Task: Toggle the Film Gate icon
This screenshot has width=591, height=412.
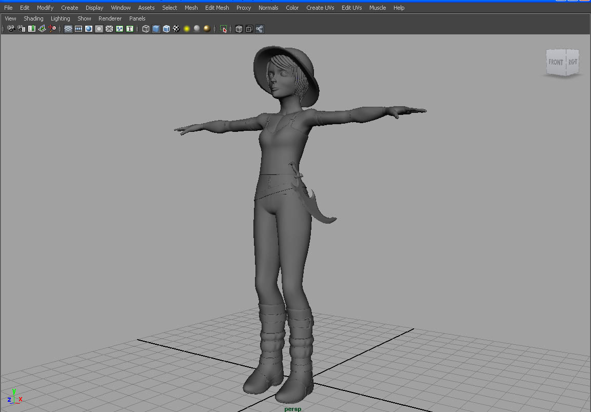Action: [x=78, y=29]
